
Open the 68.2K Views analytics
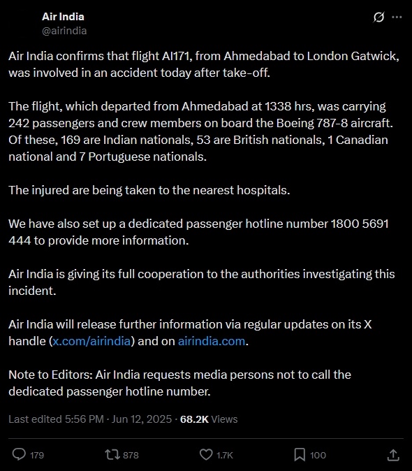[209, 419]
